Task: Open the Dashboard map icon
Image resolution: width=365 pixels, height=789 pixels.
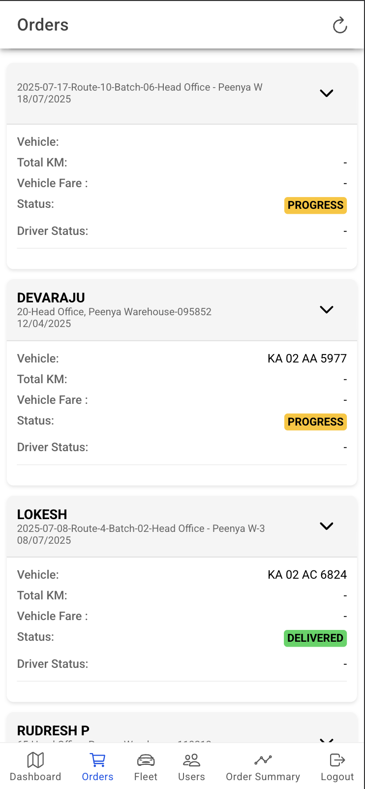Action: click(x=35, y=760)
